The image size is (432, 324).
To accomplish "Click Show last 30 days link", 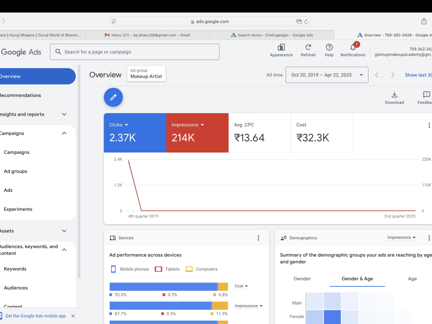I will click(418, 75).
